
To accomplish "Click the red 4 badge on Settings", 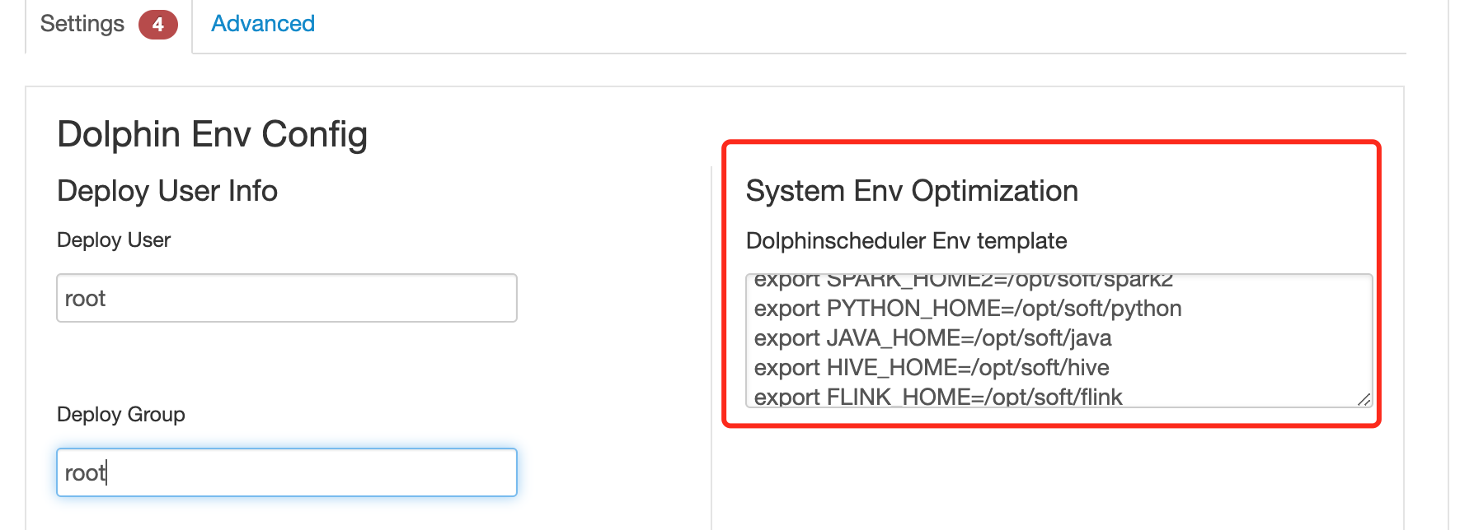I will click(x=157, y=25).
